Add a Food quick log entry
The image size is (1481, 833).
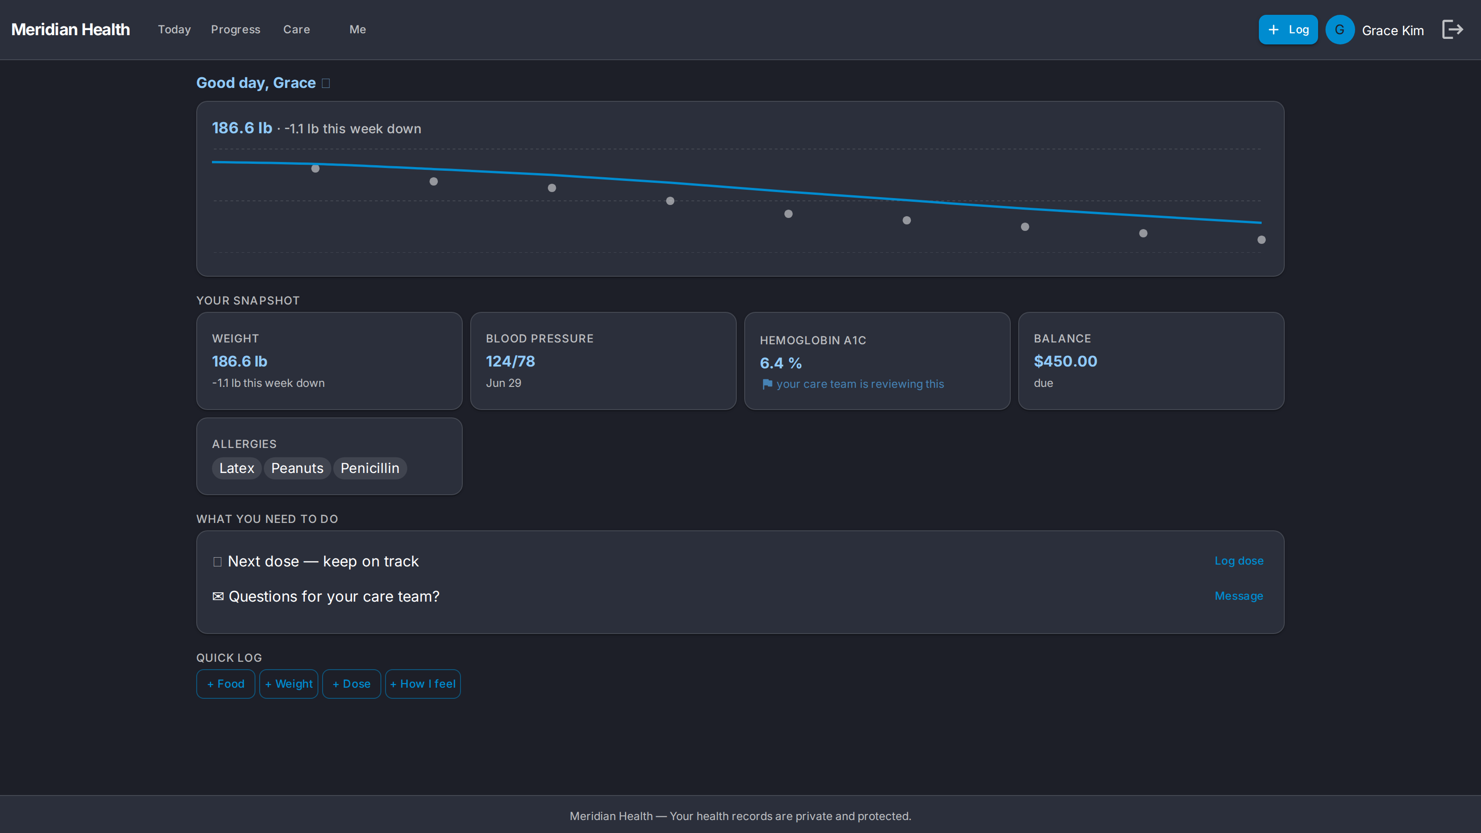[225, 684]
